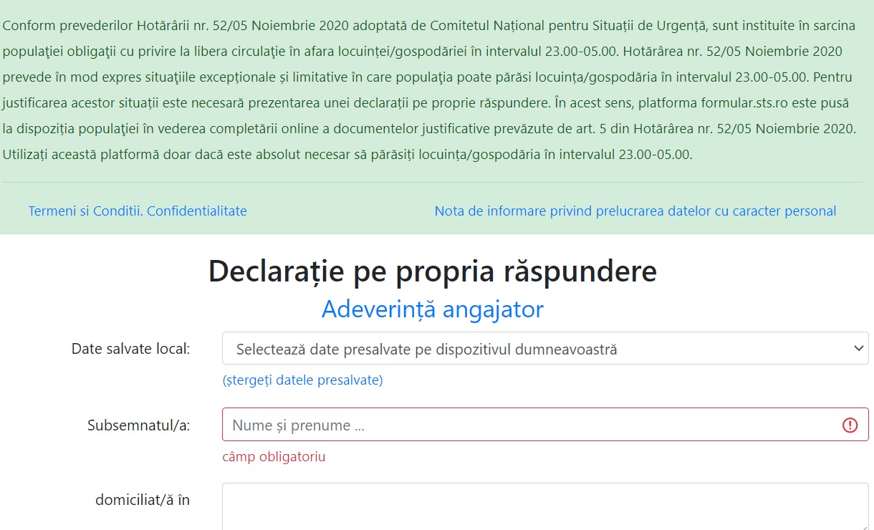Click the dropdown chevron arrow for saved data

click(858, 349)
